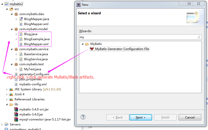
Task: Click the XML icon of BlogMapper.xml in dao
Action: 21,24
